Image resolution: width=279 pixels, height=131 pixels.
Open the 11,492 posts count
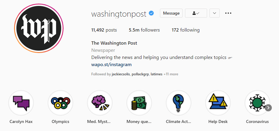(104, 30)
